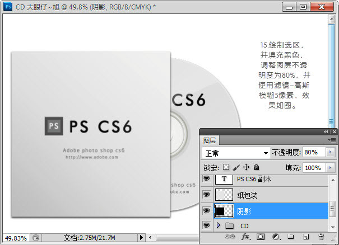Select the 图层 panel tab
The image size is (339, 245).
point(210,140)
